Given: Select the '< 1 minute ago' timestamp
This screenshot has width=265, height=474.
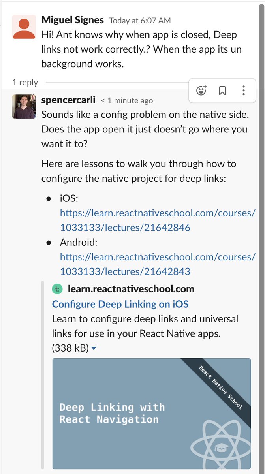Looking at the screenshot, I should coord(127,101).
